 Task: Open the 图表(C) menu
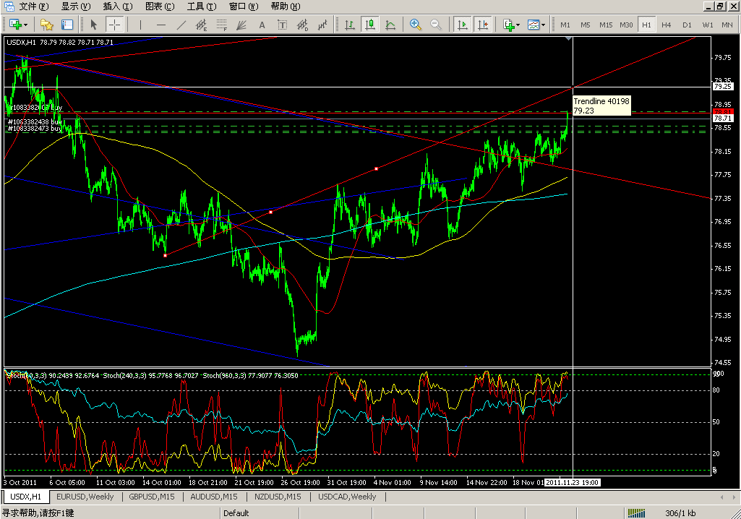pyautogui.click(x=160, y=7)
